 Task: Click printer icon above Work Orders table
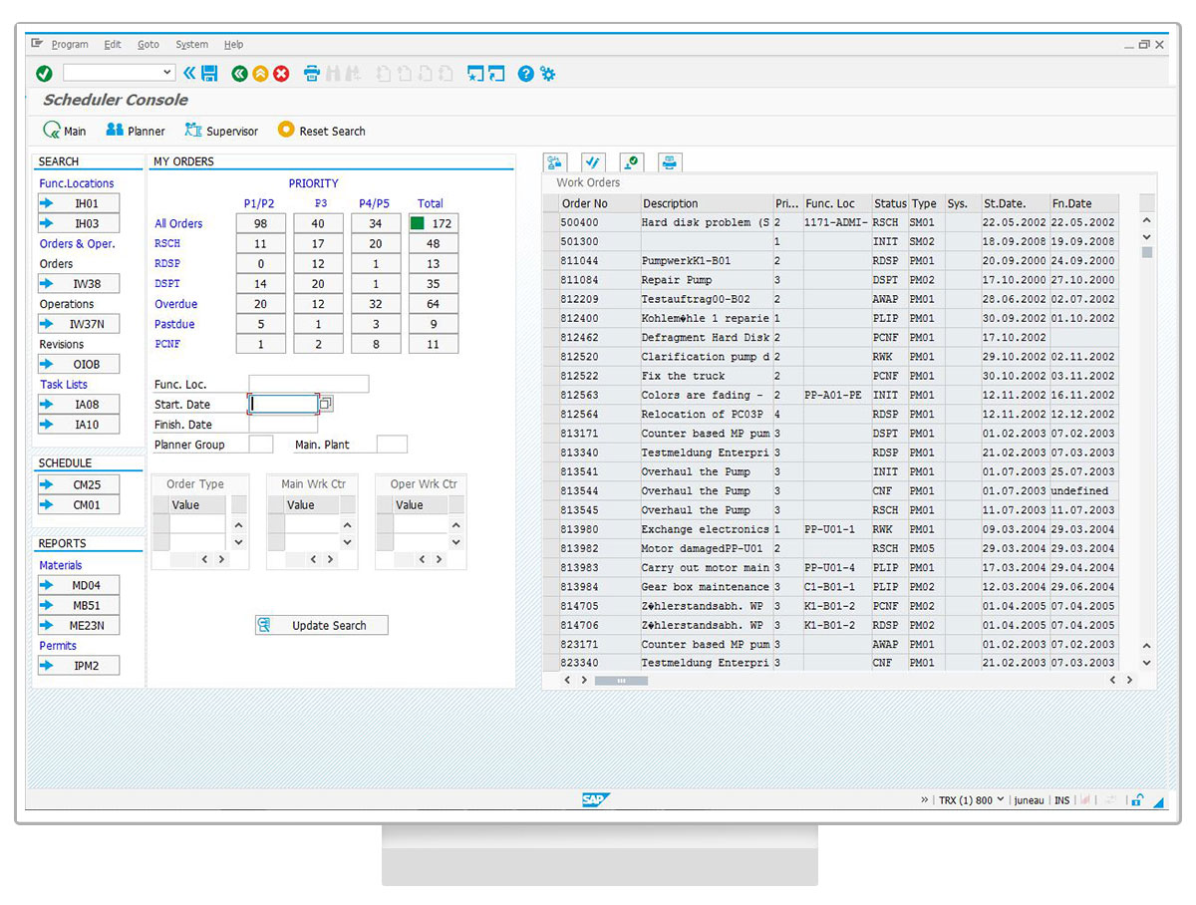pyautogui.click(x=669, y=162)
